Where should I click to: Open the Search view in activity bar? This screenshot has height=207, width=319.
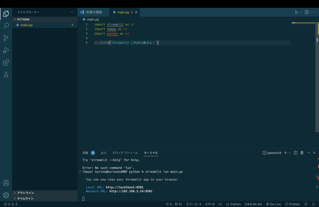point(6,26)
